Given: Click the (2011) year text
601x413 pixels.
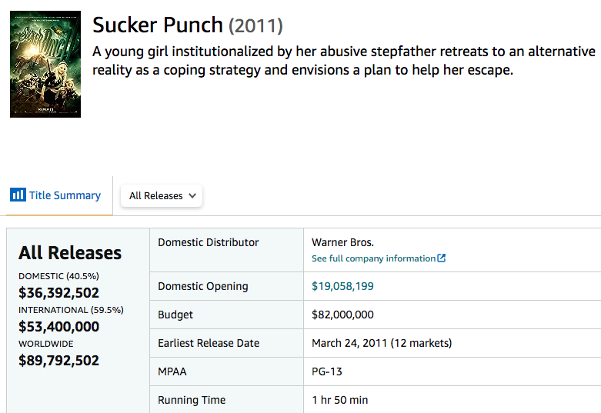Looking at the screenshot, I should point(255,25).
